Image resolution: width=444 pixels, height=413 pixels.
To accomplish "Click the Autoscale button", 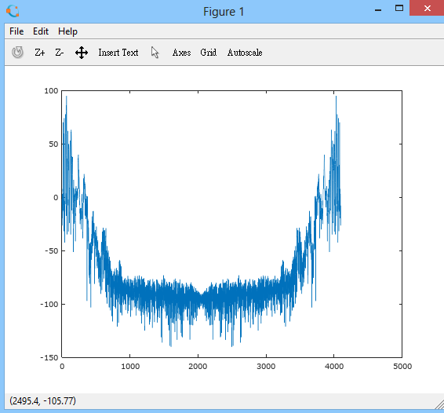I will (245, 53).
